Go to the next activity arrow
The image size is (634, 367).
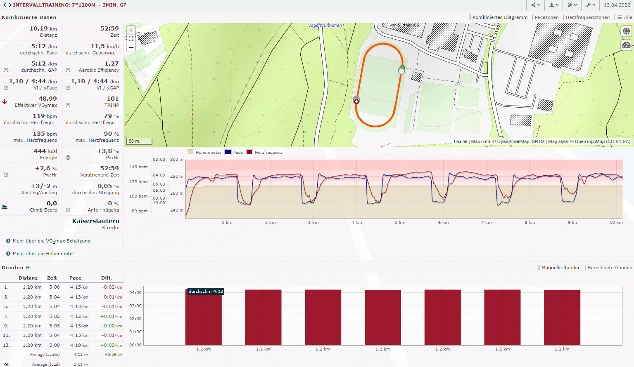(9, 5)
